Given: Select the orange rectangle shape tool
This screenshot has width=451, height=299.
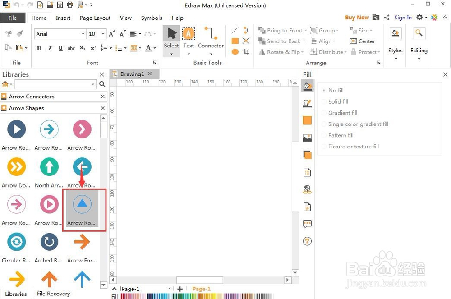Looking at the screenshot, I should click(235, 41).
